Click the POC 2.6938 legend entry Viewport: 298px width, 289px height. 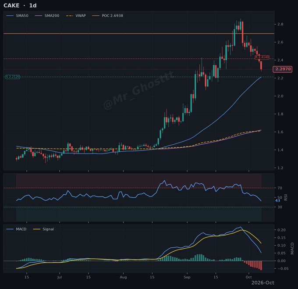[107, 16]
